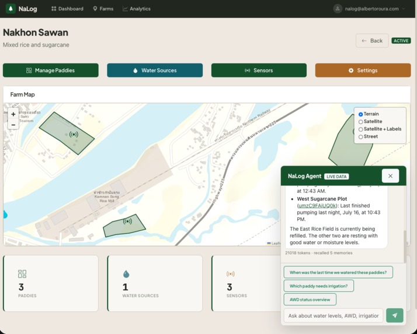Send the chat message
Image resolution: width=417 pixels, height=334 pixels.
395,315
